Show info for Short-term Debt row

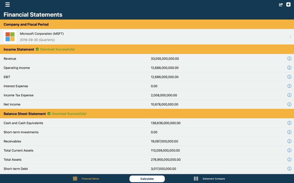click(289, 169)
